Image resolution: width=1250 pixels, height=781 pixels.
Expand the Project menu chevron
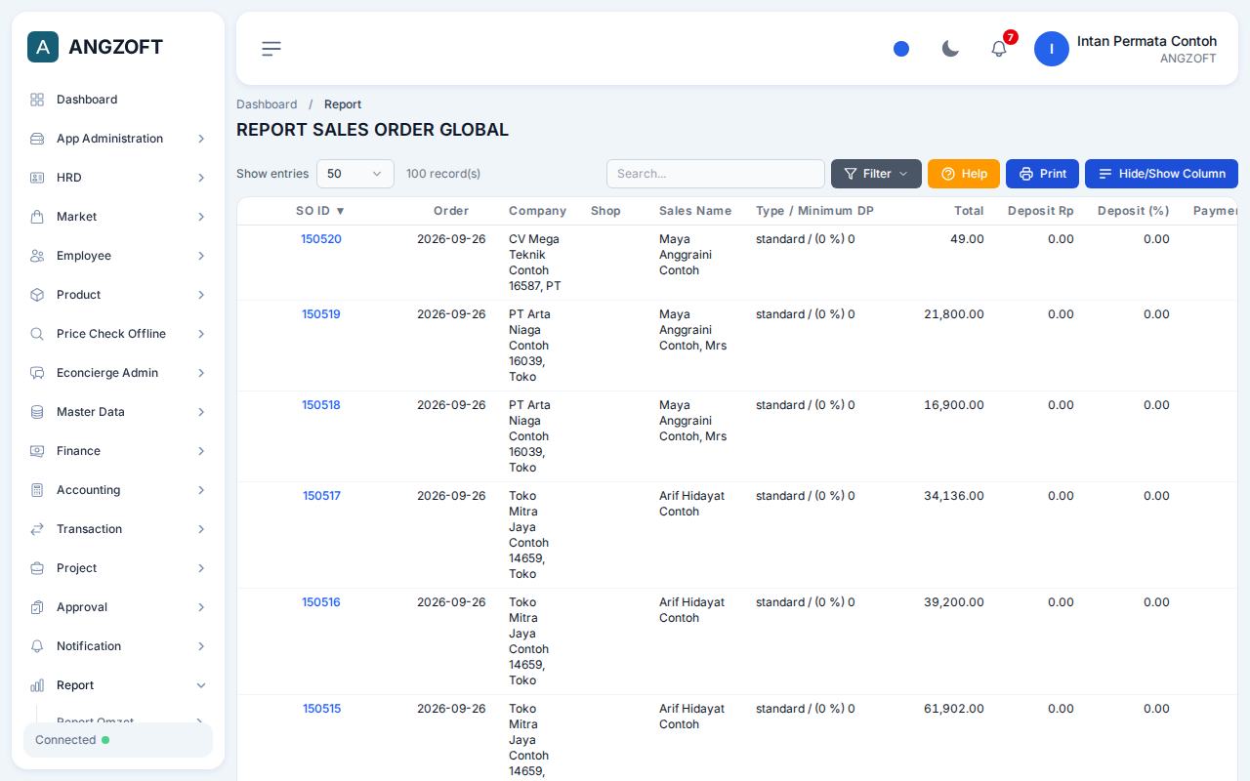(201, 568)
